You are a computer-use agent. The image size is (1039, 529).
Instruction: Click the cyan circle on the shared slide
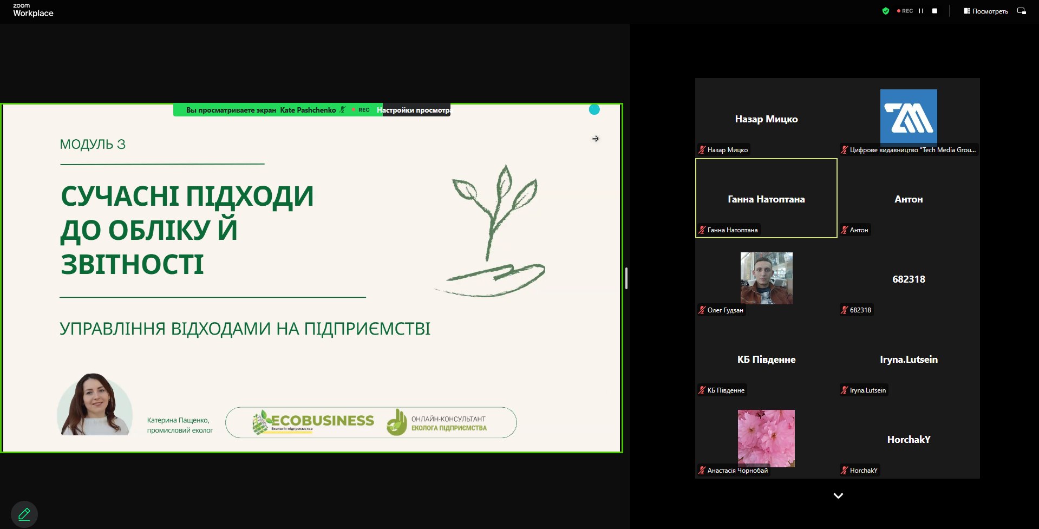[594, 109]
